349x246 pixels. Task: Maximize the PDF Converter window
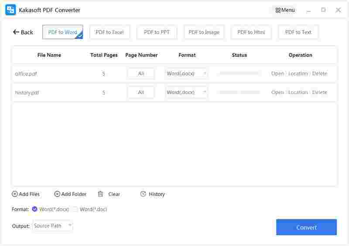point(323,10)
